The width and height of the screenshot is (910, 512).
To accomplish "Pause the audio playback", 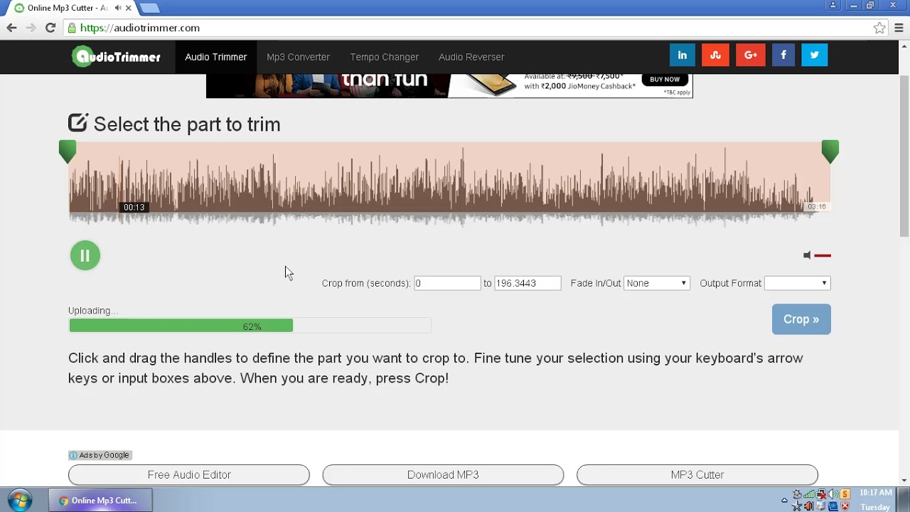I will 85,255.
